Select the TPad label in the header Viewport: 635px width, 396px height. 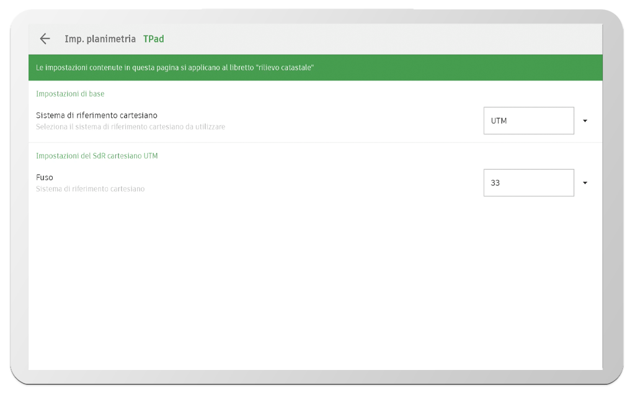pyautogui.click(x=154, y=38)
